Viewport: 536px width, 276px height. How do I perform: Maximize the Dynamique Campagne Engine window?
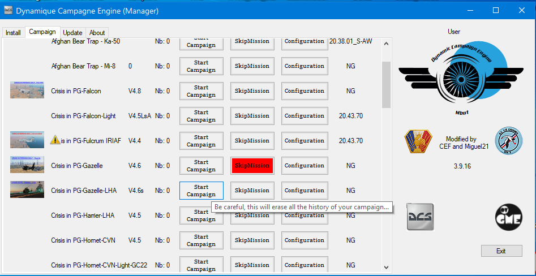click(x=496, y=11)
